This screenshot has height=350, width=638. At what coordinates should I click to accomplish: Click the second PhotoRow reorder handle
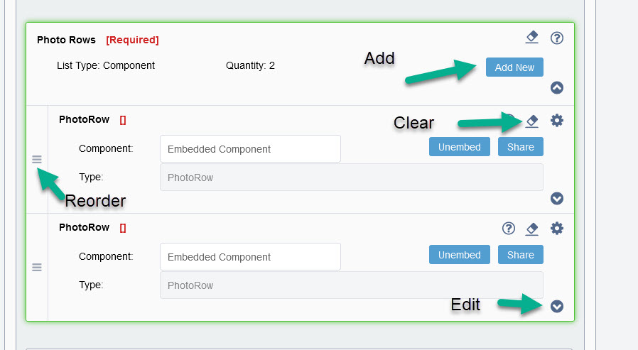click(37, 267)
